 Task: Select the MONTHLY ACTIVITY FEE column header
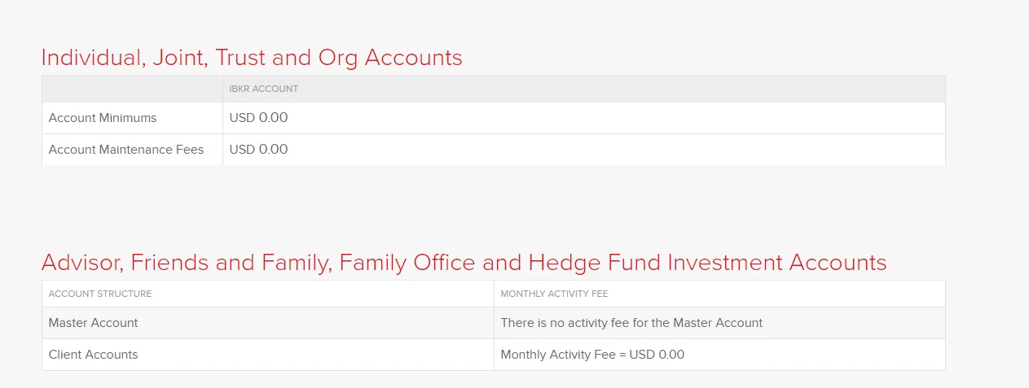coord(554,294)
